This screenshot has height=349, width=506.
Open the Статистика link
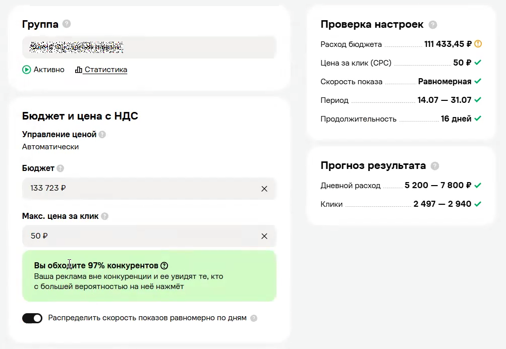click(105, 70)
